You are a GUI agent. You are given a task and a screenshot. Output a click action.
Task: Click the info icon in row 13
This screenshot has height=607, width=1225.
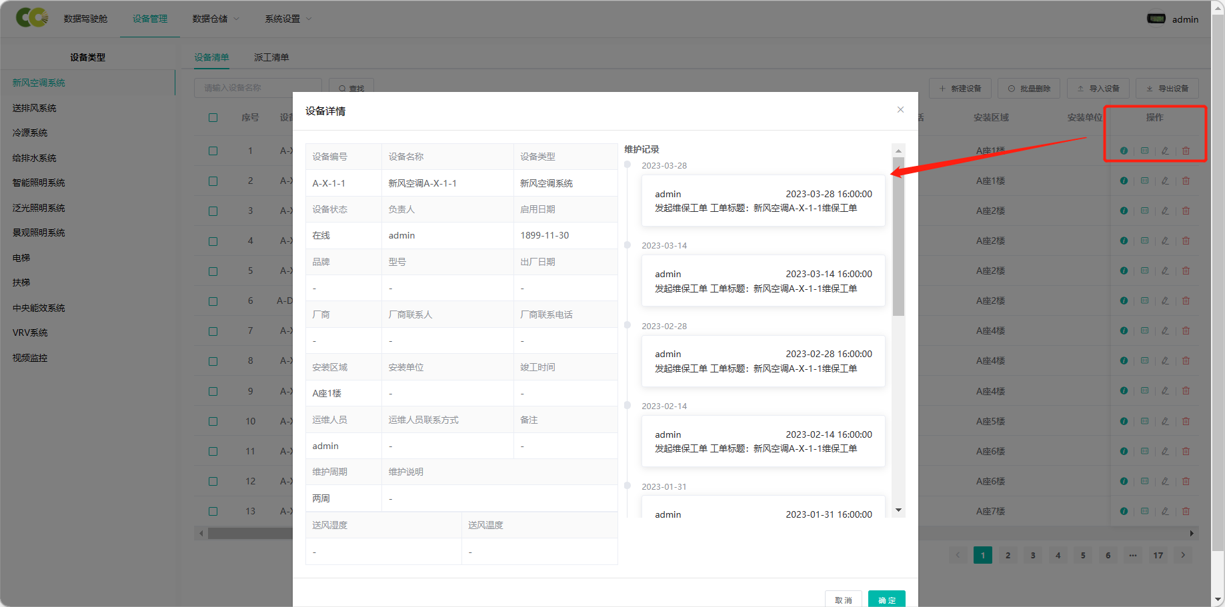click(1124, 511)
